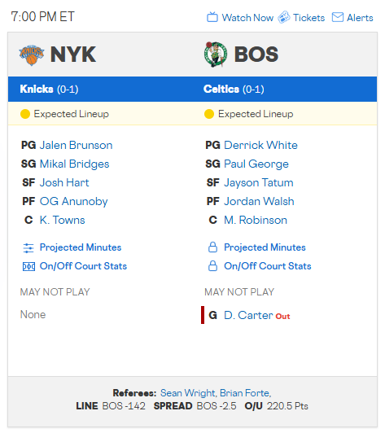Click the Knicks team logo
This screenshot has width=385, height=433.
tap(32, 55)
